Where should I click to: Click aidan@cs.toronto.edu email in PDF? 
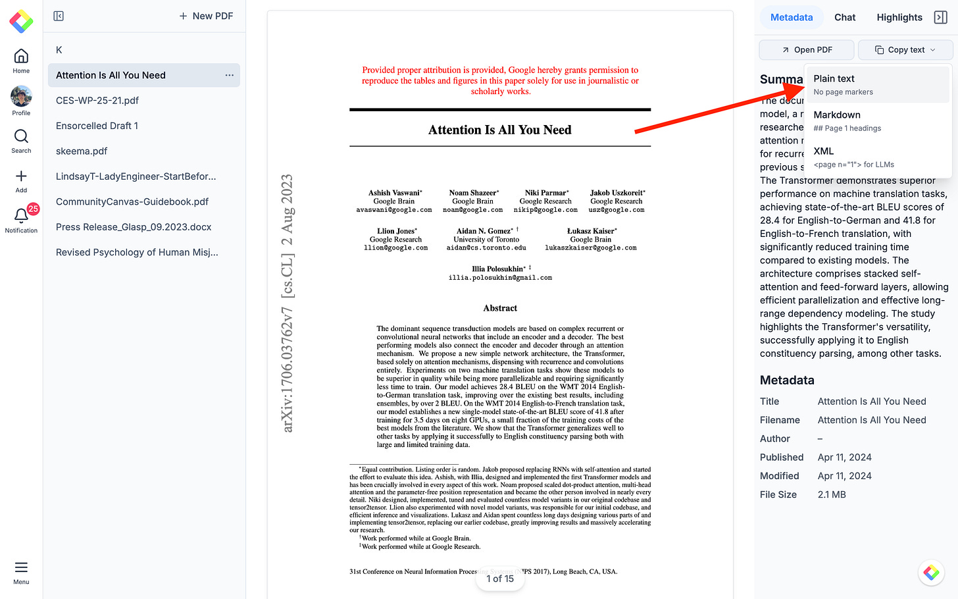pyautogui.click(x=486, y=248)
